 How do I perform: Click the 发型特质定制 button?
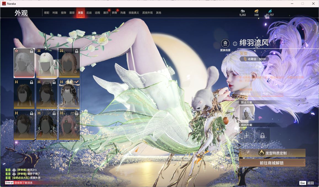[272, 153]
